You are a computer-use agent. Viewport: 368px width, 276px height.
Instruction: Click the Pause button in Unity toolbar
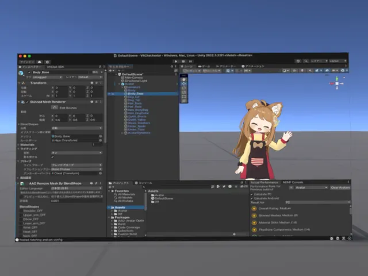click(x=183, y=62)
